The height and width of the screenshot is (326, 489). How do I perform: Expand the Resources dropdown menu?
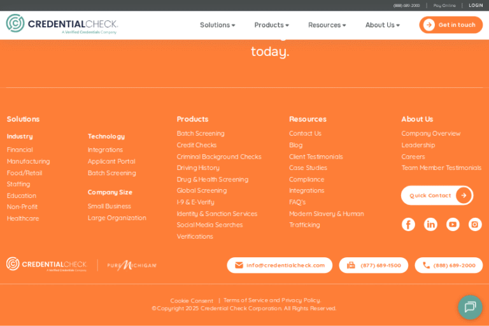(x=327, y=25)
